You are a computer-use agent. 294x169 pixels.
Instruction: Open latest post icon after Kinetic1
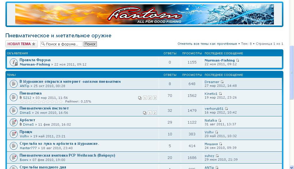coord(220,94)
